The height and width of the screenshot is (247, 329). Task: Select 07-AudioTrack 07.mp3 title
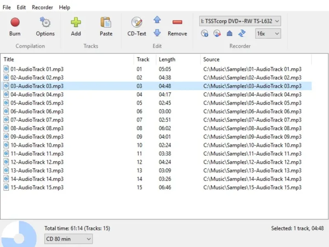[37, 120]
